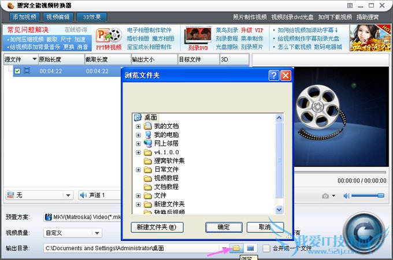Select the 网上邻居 network icon
Viewport: 393px width, 260px height.
pyautogui.click(x=148, y=143)
